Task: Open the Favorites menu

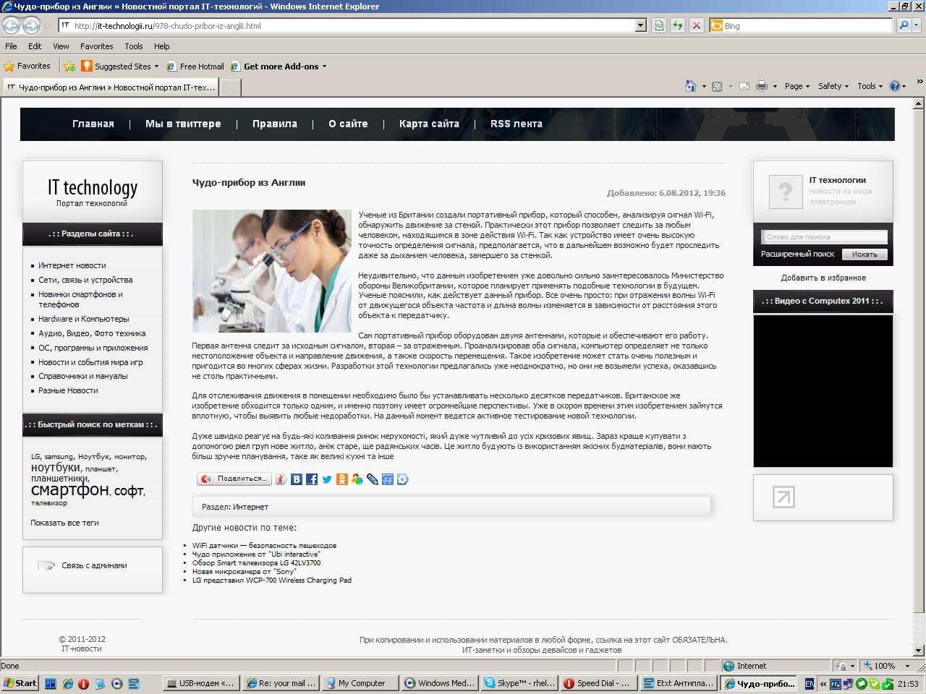Action: tap(96, 46)
